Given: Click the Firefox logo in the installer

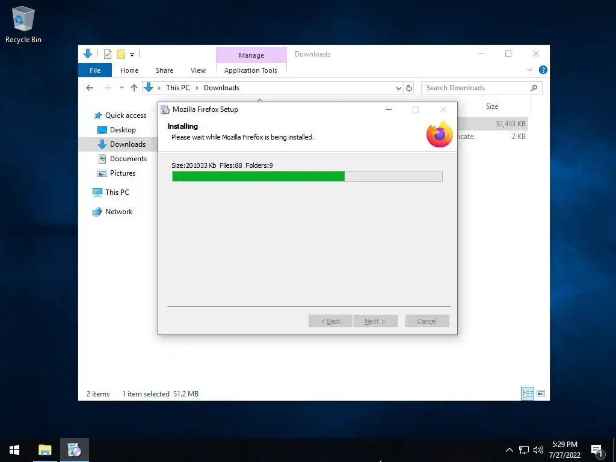Looking at the screenshot, I should tap(440, 134).
